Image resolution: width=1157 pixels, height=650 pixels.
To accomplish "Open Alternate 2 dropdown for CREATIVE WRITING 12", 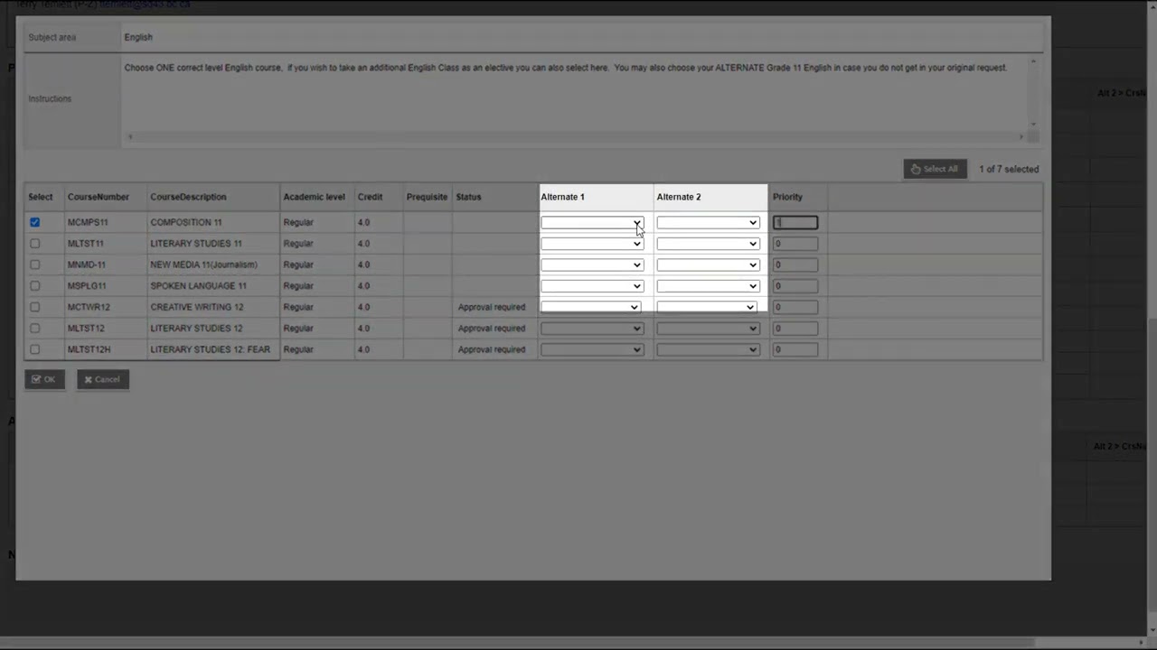I will (x=707, y=307).
